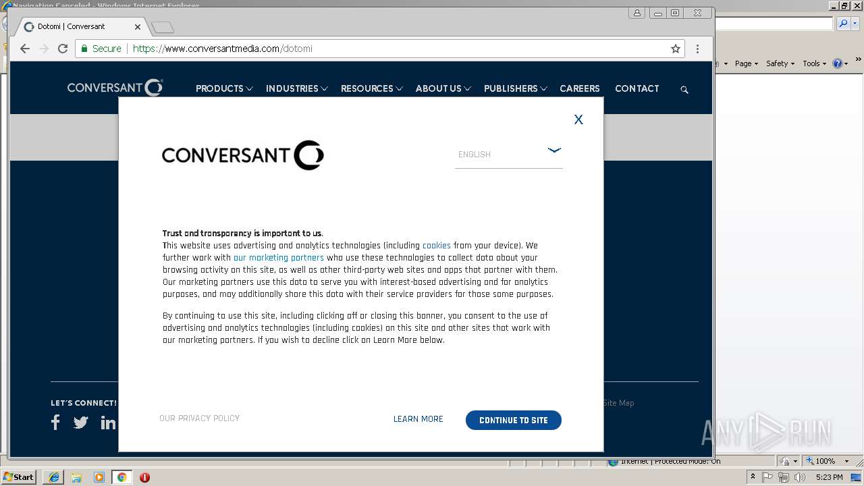
Task: Open Chrome three-dot menu
Action: 698,49
